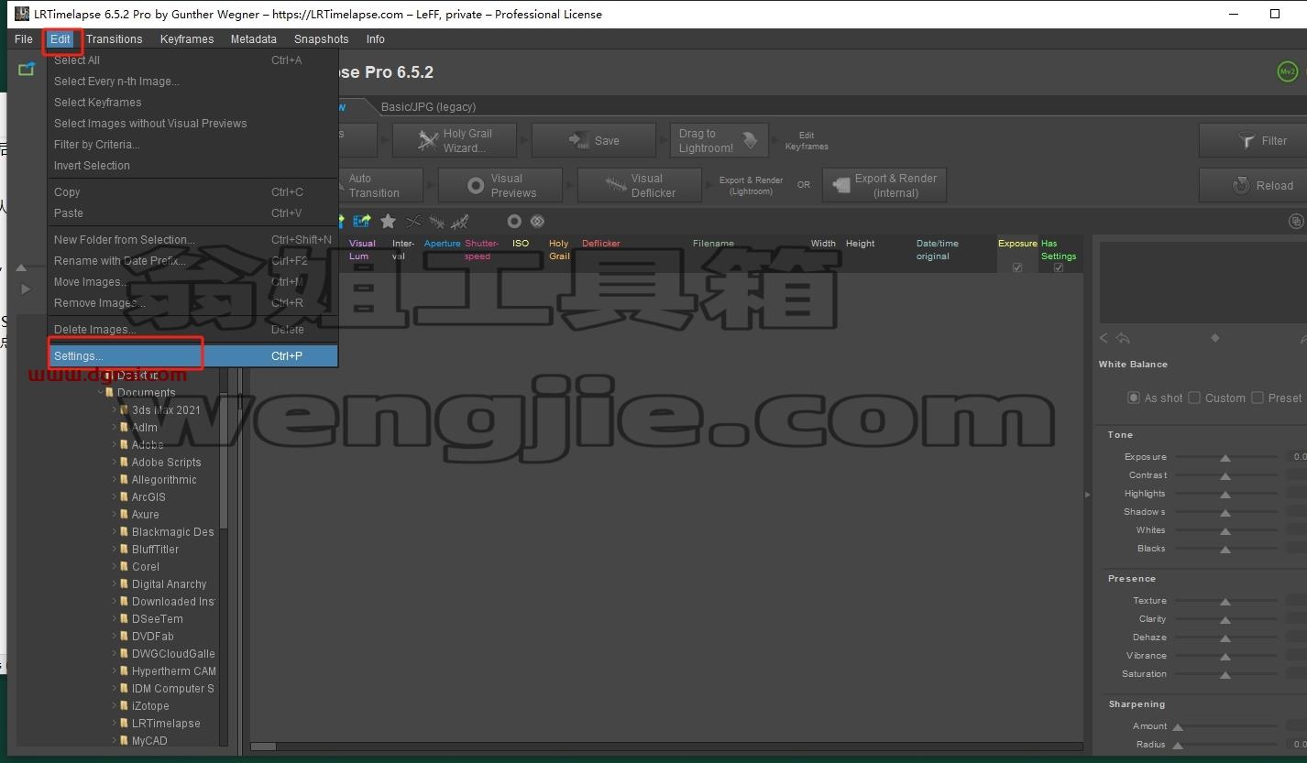Collapse the right panel with side arrow
The image size is (1307, 763).
[1087, 495]
